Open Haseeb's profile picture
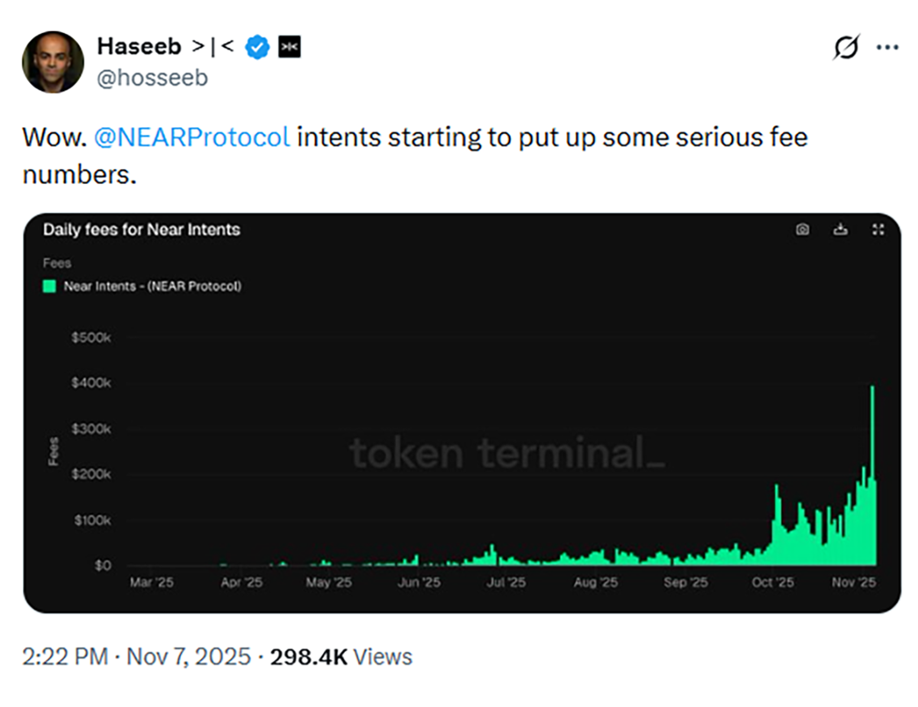The width and height of the screenshot is (918, 707). (53, 62)
